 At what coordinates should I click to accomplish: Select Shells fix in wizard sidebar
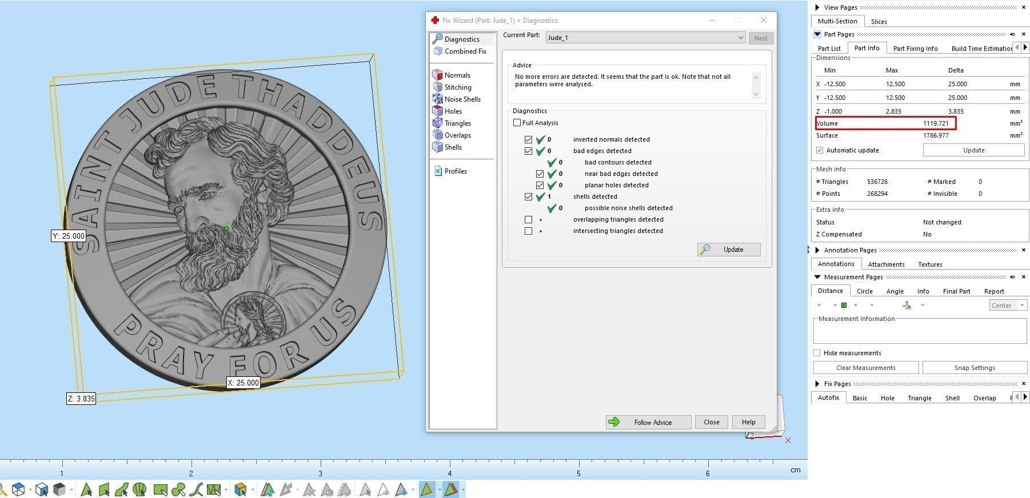coord(448,147)
